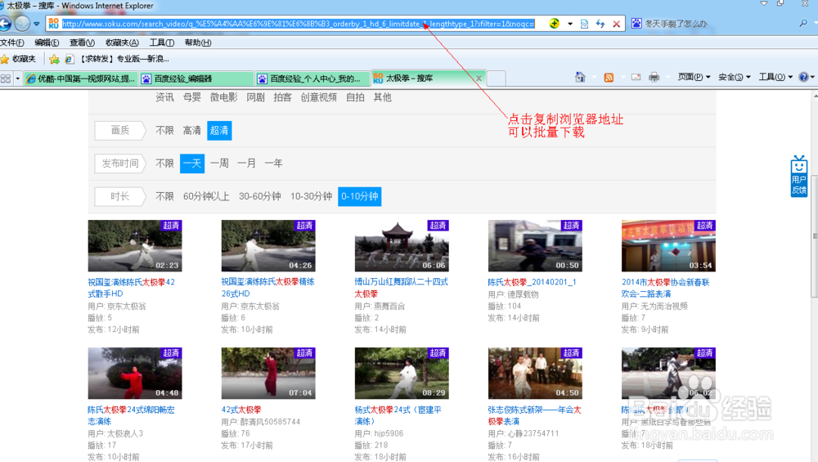Screen dimensions: 818x462
Task: Open the 工具(T) menu
Action: click(162, 43)
